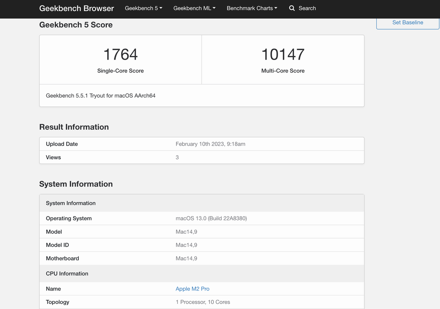Click the Result Information heading
This screenshot has height=309, width=440.
pos(74,127)
